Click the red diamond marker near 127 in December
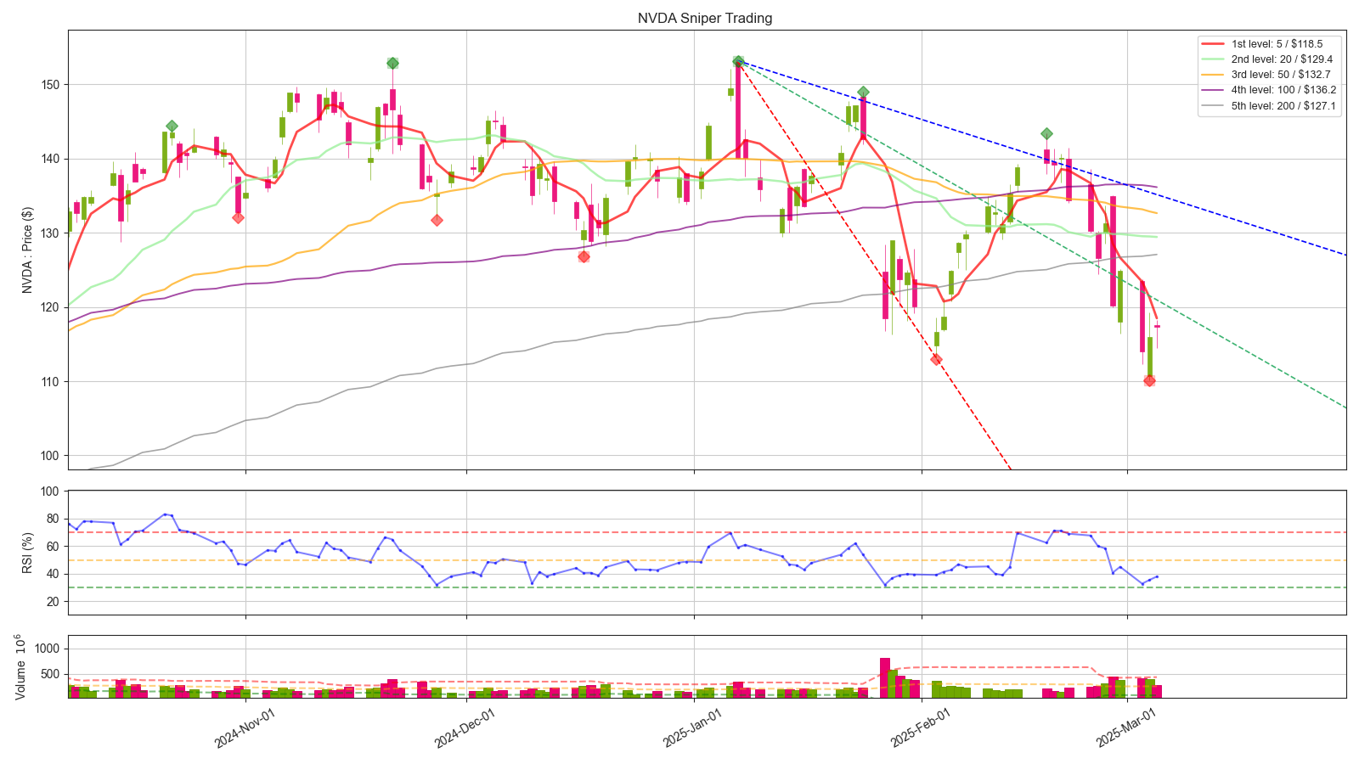The width and height of the screenshot is (1359, 764). (x=584, y=256)
